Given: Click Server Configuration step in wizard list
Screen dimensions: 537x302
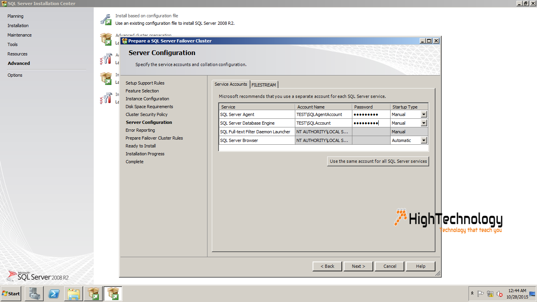Looking at the screenshot, I should pyautogui.click(x=149, y=122).
